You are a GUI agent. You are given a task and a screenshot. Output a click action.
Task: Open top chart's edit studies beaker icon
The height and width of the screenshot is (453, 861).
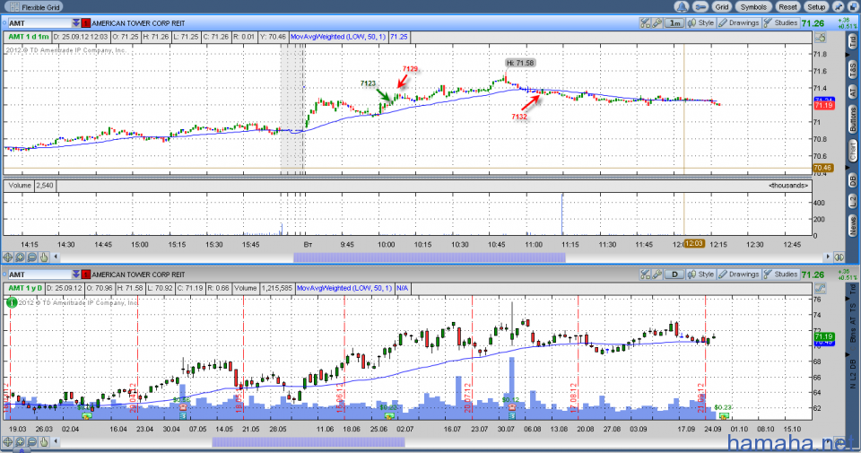pos(645,23)
